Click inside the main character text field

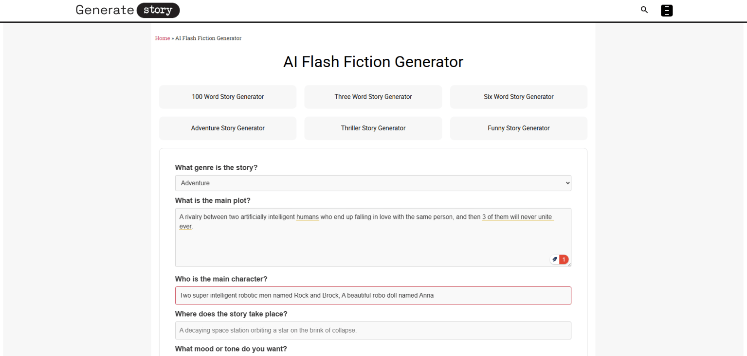373,295
